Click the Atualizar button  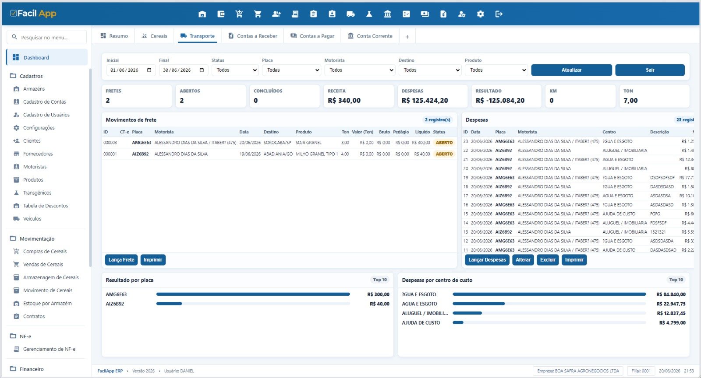click(571, 70)
